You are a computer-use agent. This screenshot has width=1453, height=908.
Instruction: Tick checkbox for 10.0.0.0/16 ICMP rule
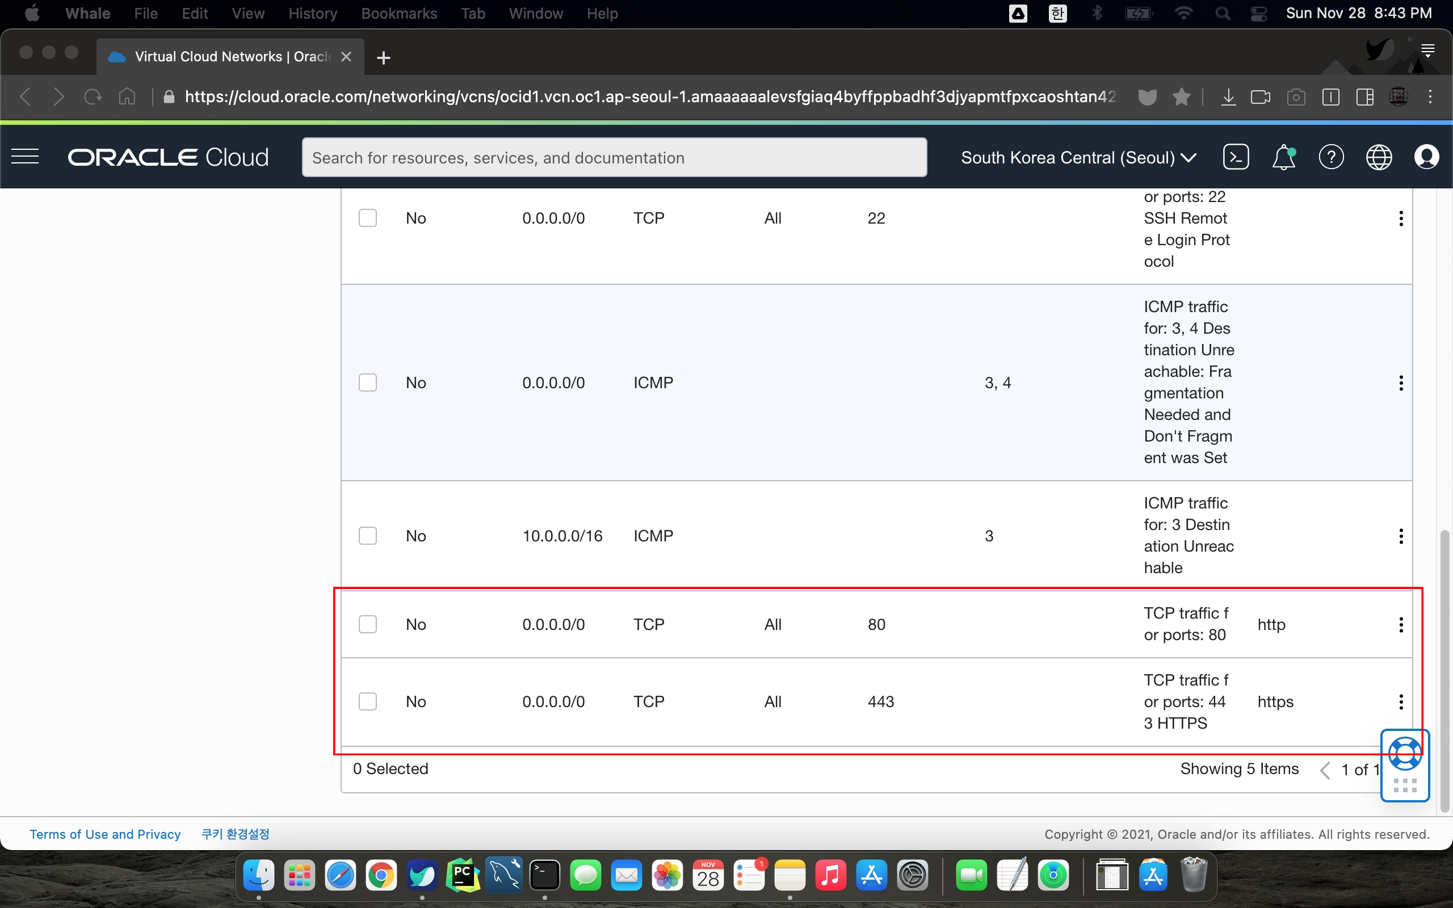[x=367, y=536]
